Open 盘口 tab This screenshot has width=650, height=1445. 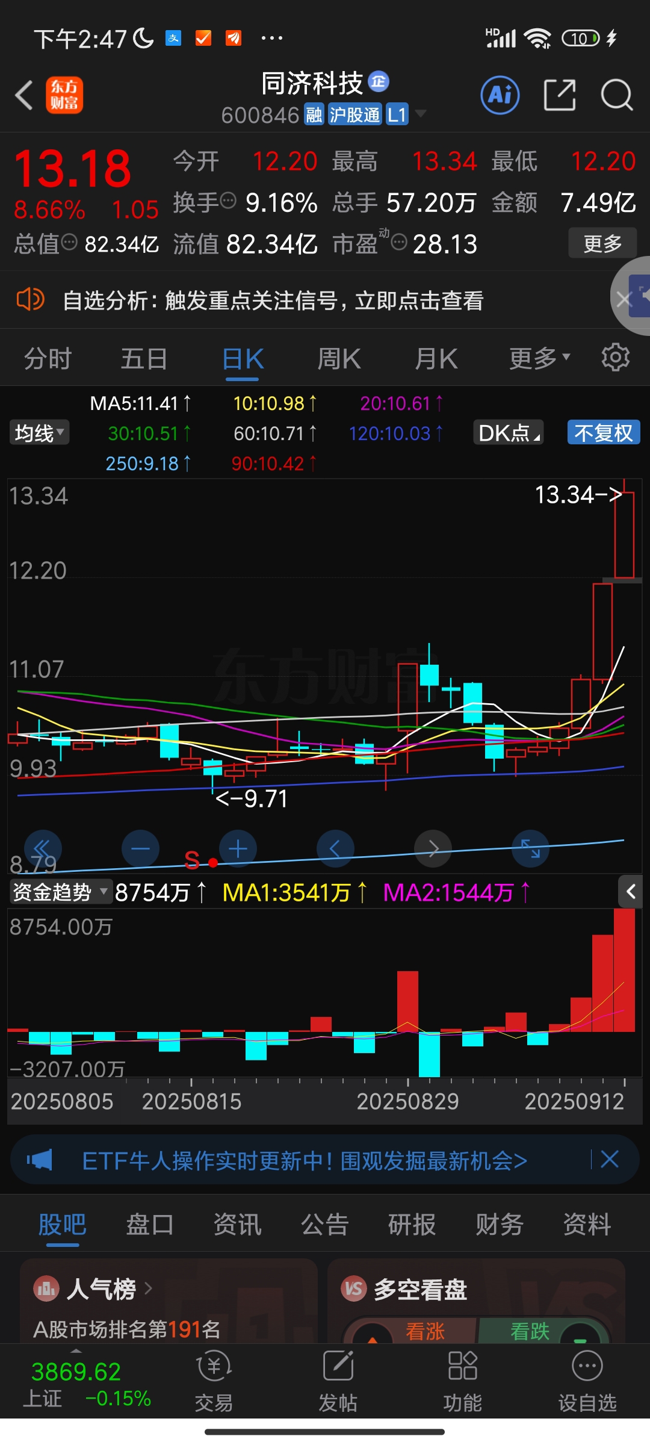tap(150, 1224)
